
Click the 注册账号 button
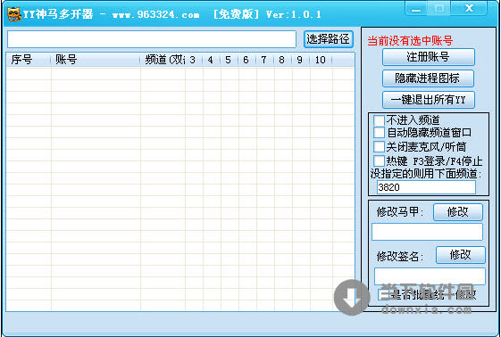point(428,57)
